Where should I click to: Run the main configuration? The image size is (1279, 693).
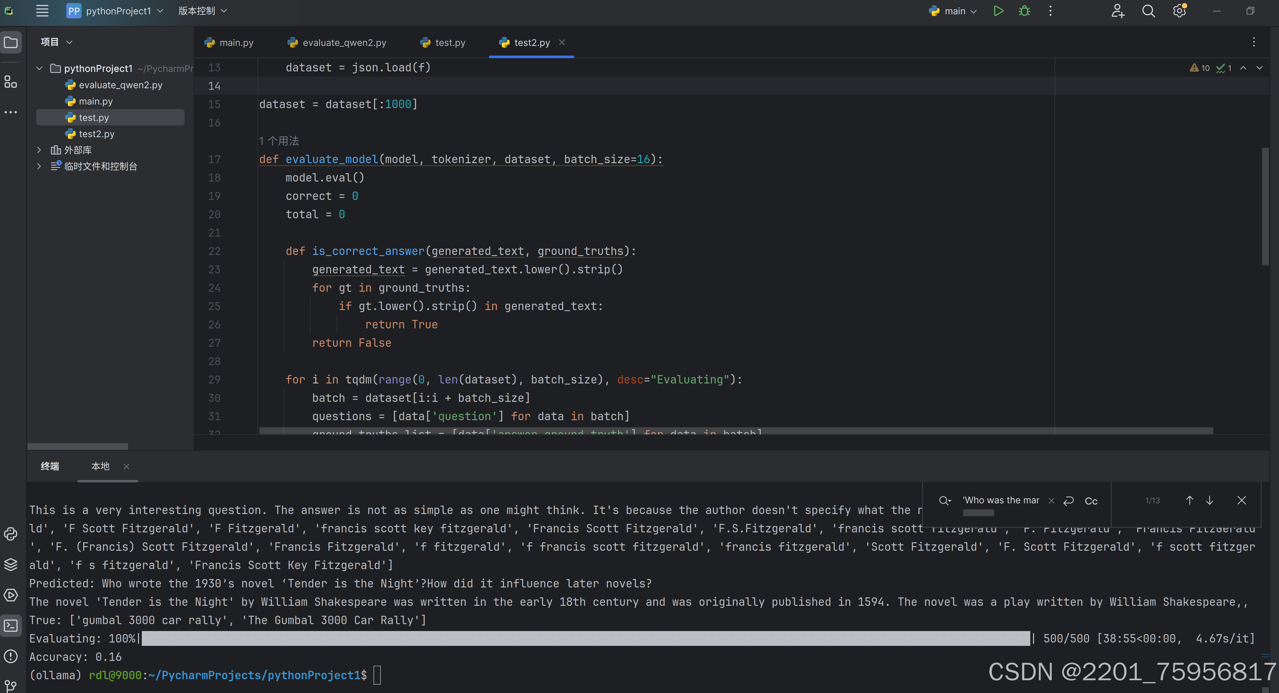(x=998, y=11)
